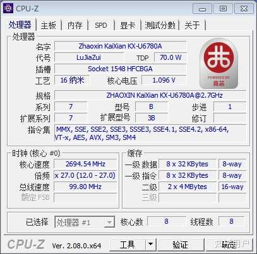Click the empty 修订 field
Viewport: 257px width, 254px height.
[230, 118]
